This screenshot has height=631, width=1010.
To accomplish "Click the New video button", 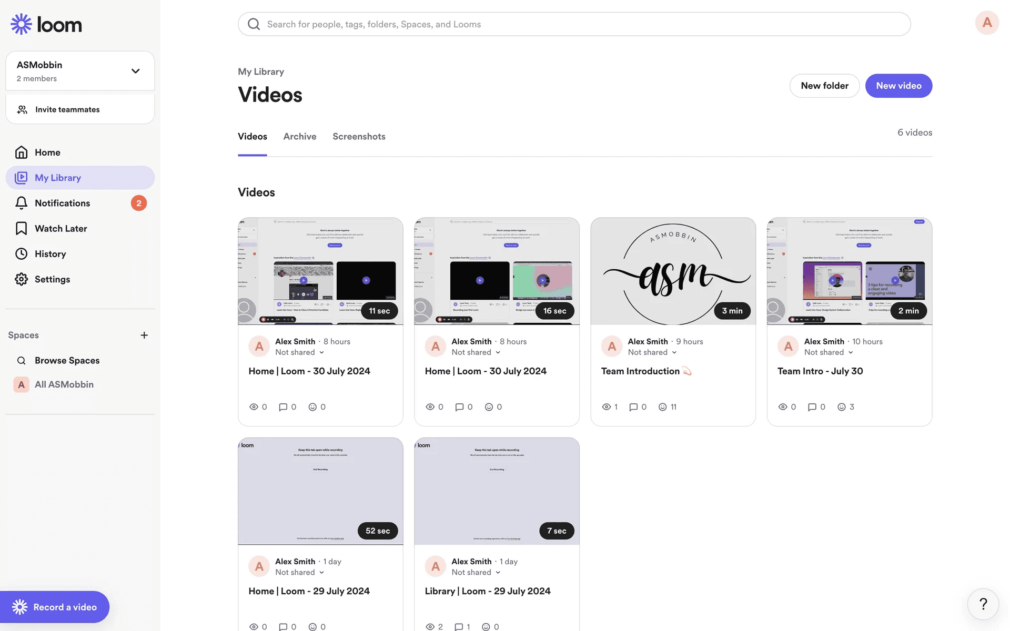I will tap(898, 86).
